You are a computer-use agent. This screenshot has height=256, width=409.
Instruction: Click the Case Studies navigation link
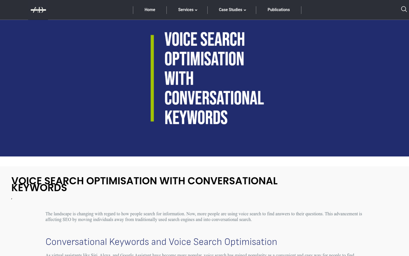pos(230,10)
